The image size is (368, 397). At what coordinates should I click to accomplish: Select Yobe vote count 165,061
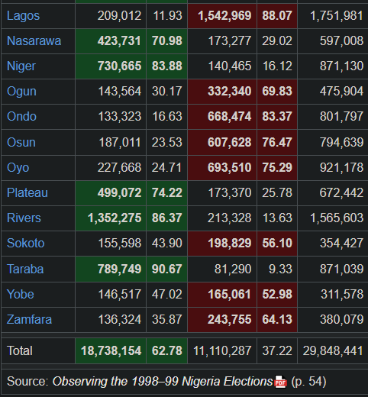(x=230, y=295)
